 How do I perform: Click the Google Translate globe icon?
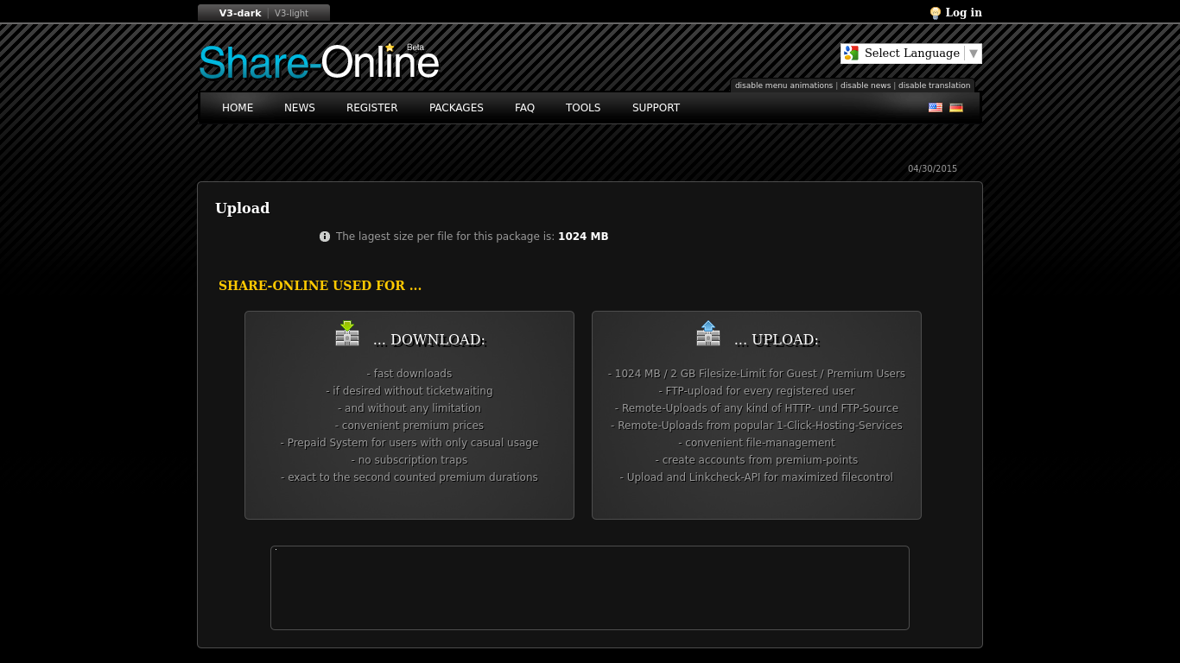click(850, 53)
